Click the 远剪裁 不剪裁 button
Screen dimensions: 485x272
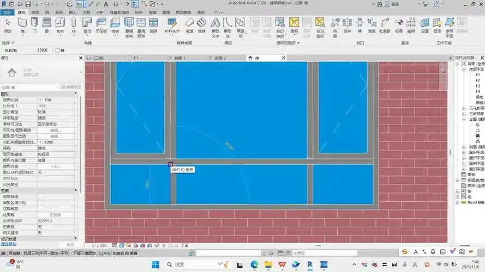pyautogui.click(x=56, y=215)
